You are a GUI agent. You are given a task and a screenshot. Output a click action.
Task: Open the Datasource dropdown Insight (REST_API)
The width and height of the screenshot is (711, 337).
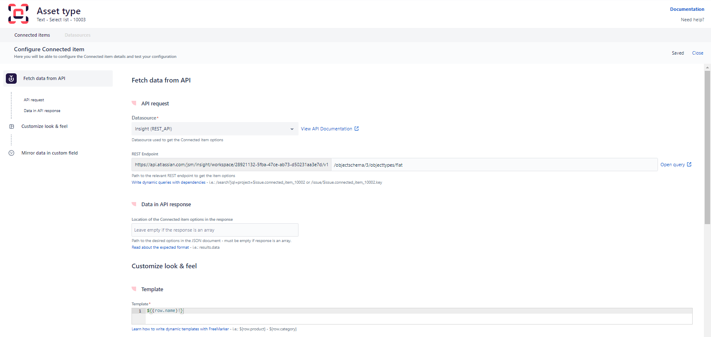[215, 129]
